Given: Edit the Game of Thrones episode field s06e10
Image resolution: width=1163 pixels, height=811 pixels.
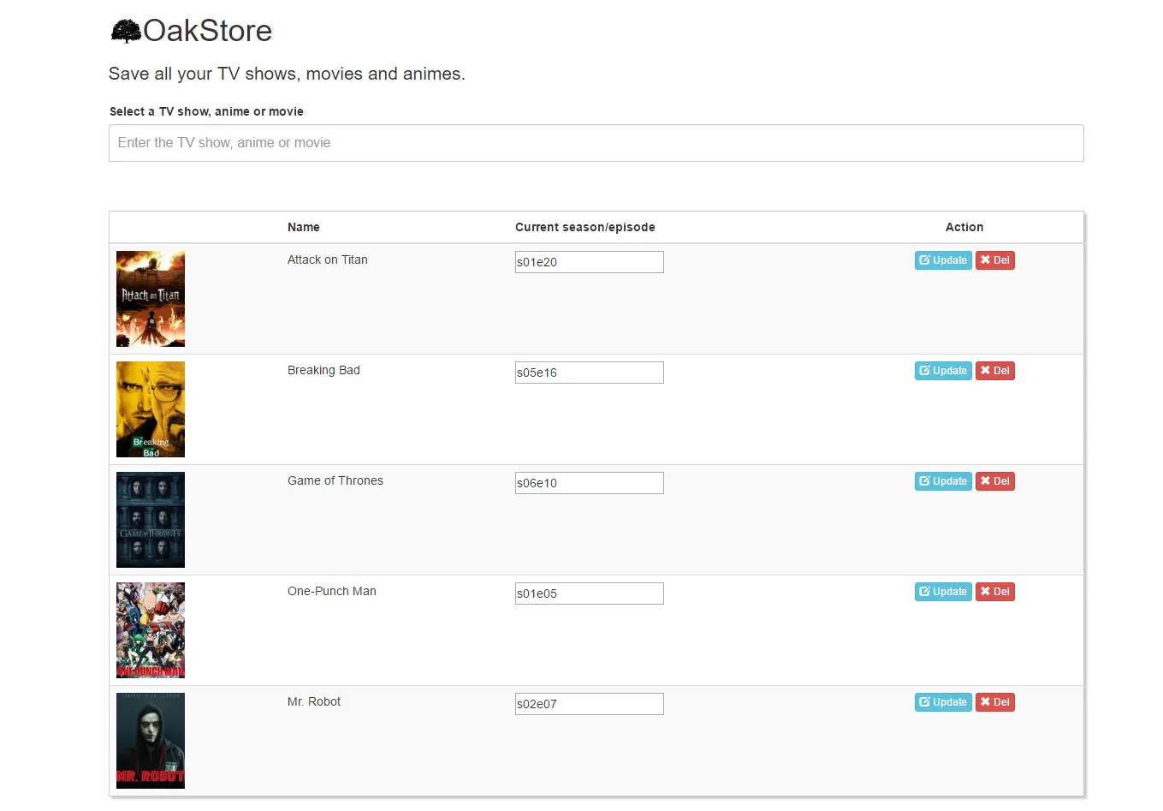Looking at the screenshot, I should 590,483.
